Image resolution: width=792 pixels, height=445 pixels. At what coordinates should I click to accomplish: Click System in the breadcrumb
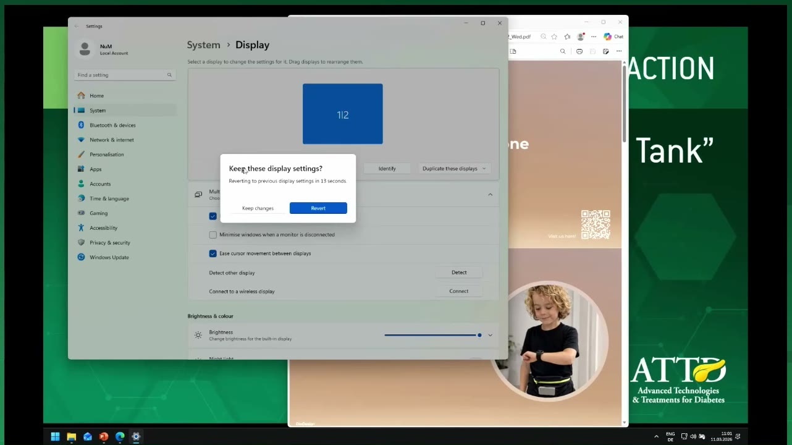204,45
